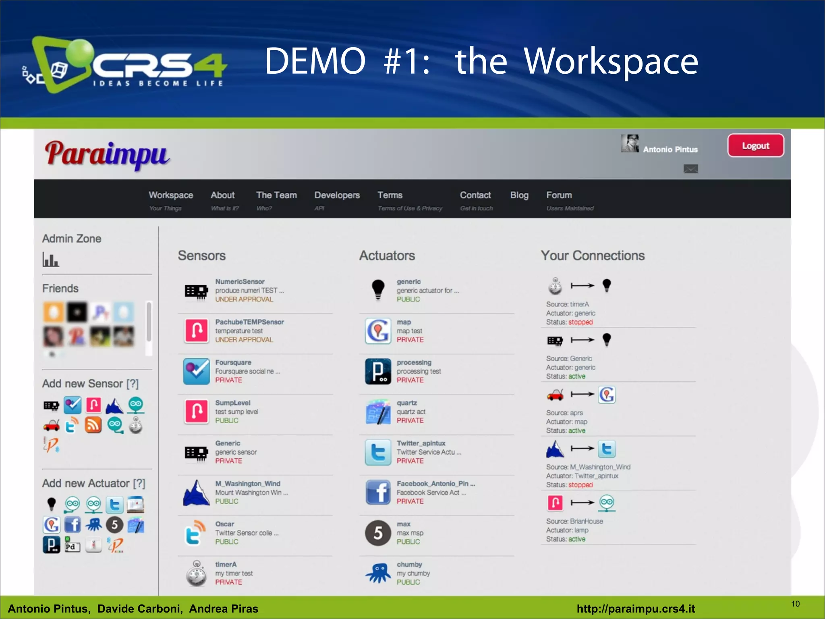Add a Pachube sensor from the sidebar
Screen dimensions: 825x619
(93, 405)
